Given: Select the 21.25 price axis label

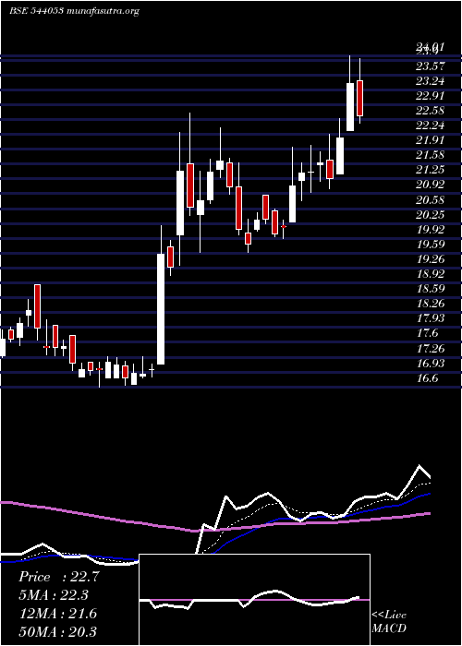Looking at the screenshot, I should (431, 170).
